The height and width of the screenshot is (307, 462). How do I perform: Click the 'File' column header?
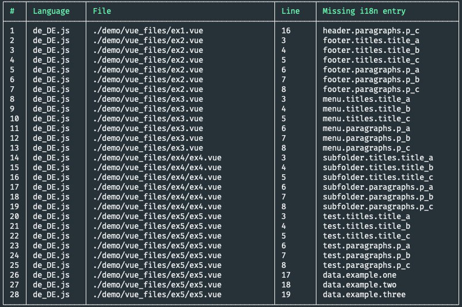[102, 11]
